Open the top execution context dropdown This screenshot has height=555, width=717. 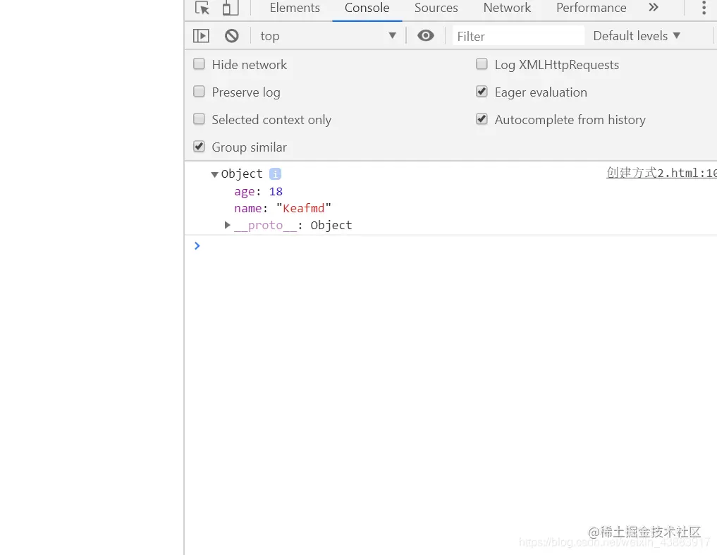328,36
